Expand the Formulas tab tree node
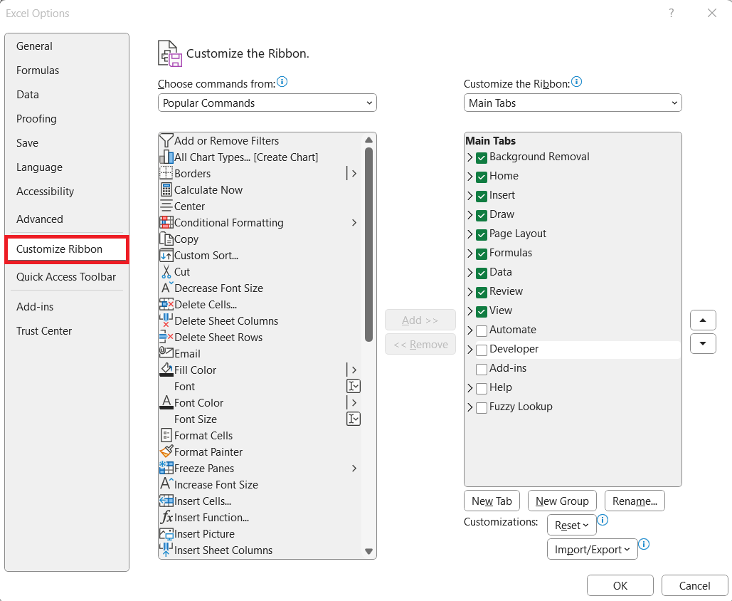 tap(470, 254)
